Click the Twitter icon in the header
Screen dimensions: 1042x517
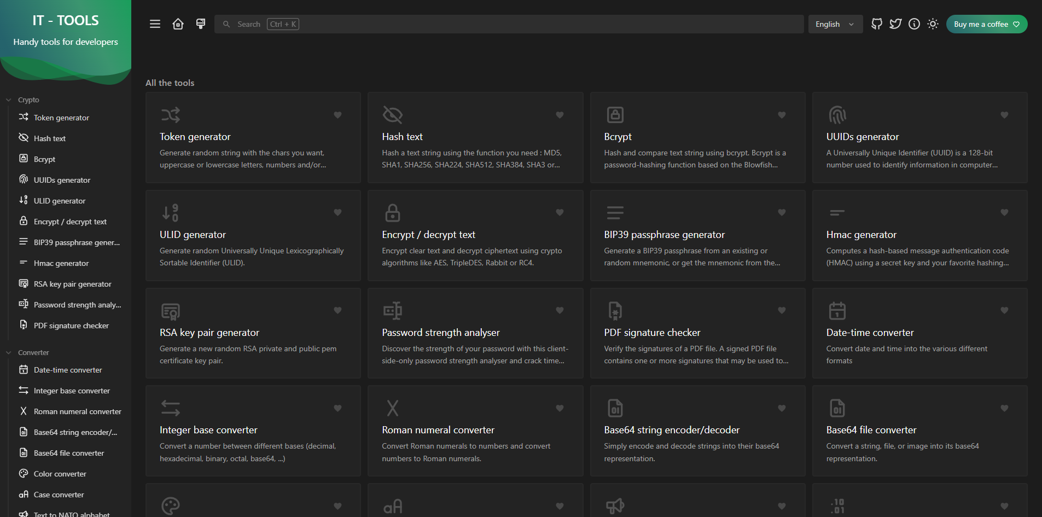[x=895, y=24]
